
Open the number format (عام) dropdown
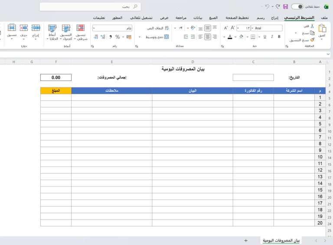113,28
